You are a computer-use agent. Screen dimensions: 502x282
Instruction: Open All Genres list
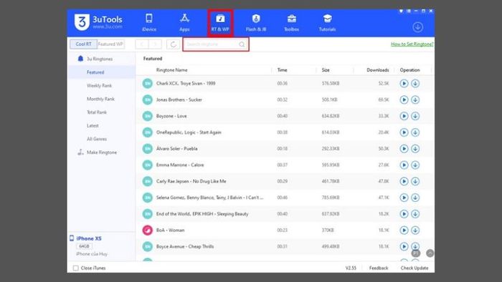coord(97,139)
